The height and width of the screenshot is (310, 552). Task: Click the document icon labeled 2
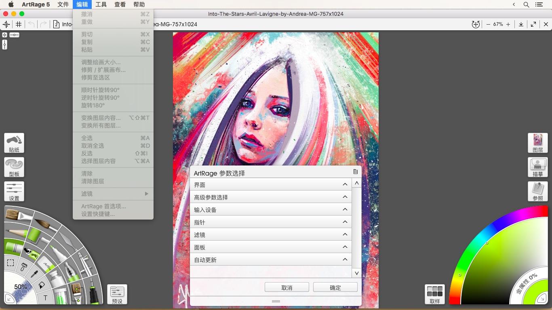coord(57,24)
